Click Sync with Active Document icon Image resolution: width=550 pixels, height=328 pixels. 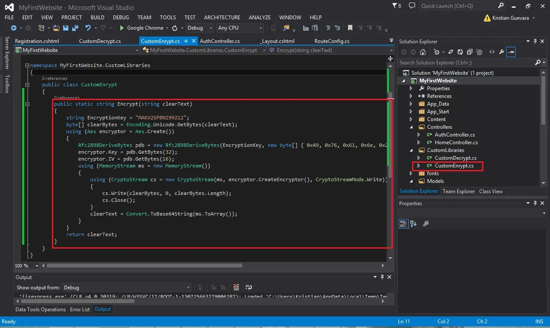[451, 52]
